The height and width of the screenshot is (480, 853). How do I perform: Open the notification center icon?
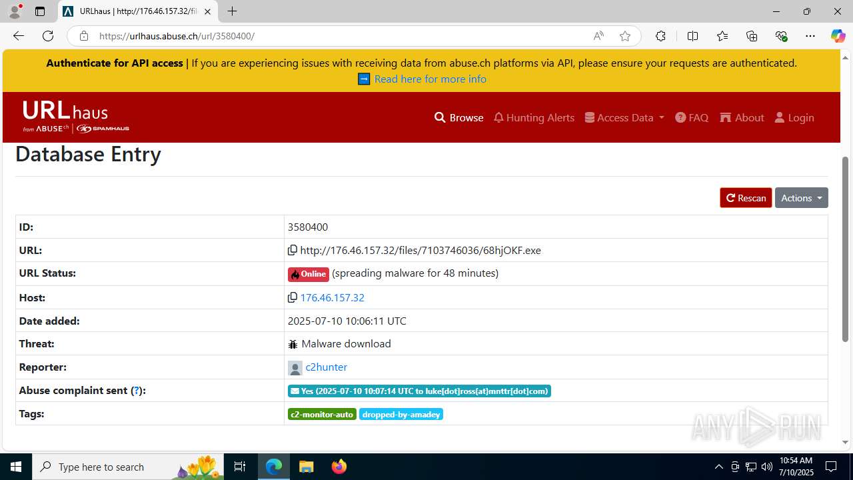point(831,467)
